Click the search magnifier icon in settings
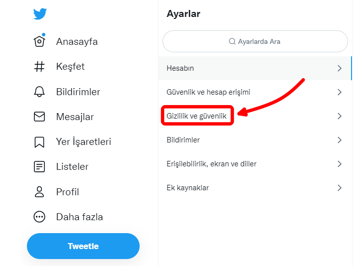 coord(232,41)
